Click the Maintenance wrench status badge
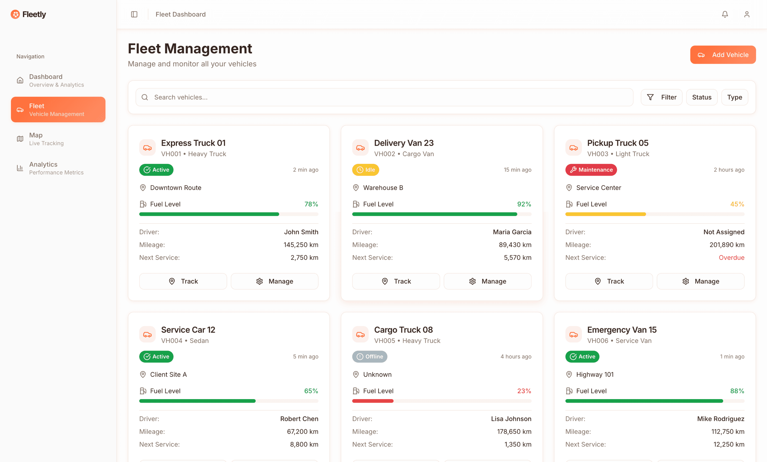Viewport: 767px width, 462px height. coord(591,170)
